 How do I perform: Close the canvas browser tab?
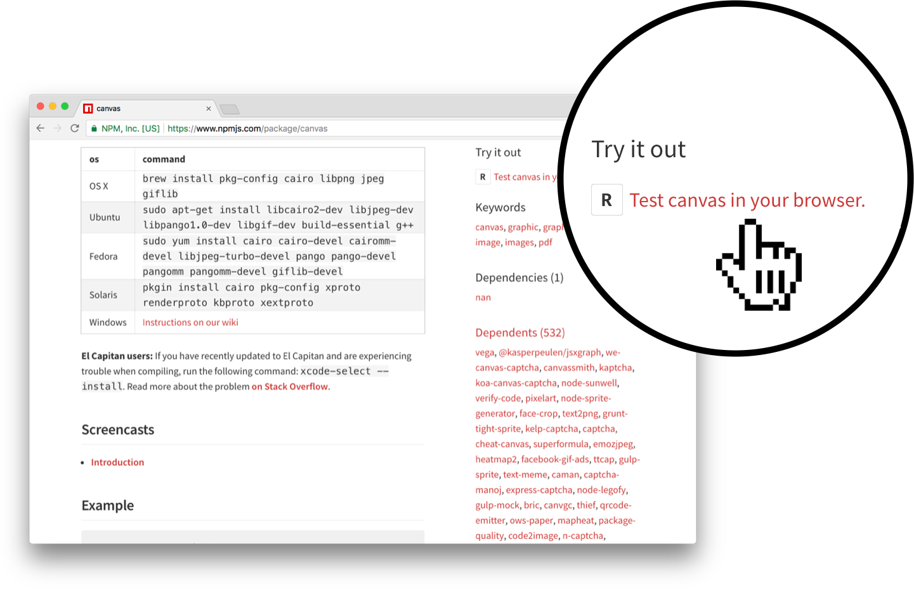(209, 108)
